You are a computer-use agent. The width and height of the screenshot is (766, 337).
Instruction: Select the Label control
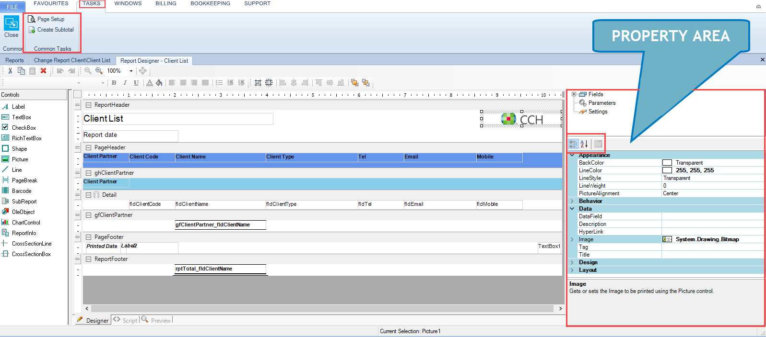coord(13,107)
